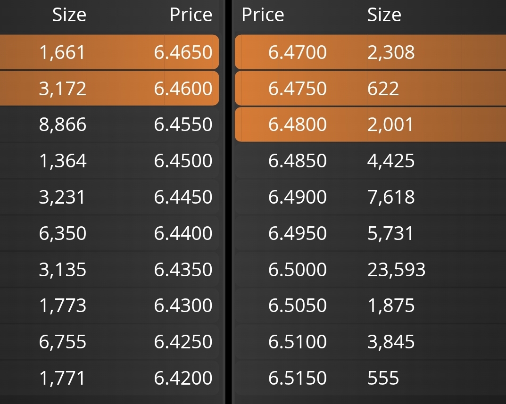The image size is (506, 404).
Task: Select the bid size 6,350 row
Action: click(x=109, y=233)
